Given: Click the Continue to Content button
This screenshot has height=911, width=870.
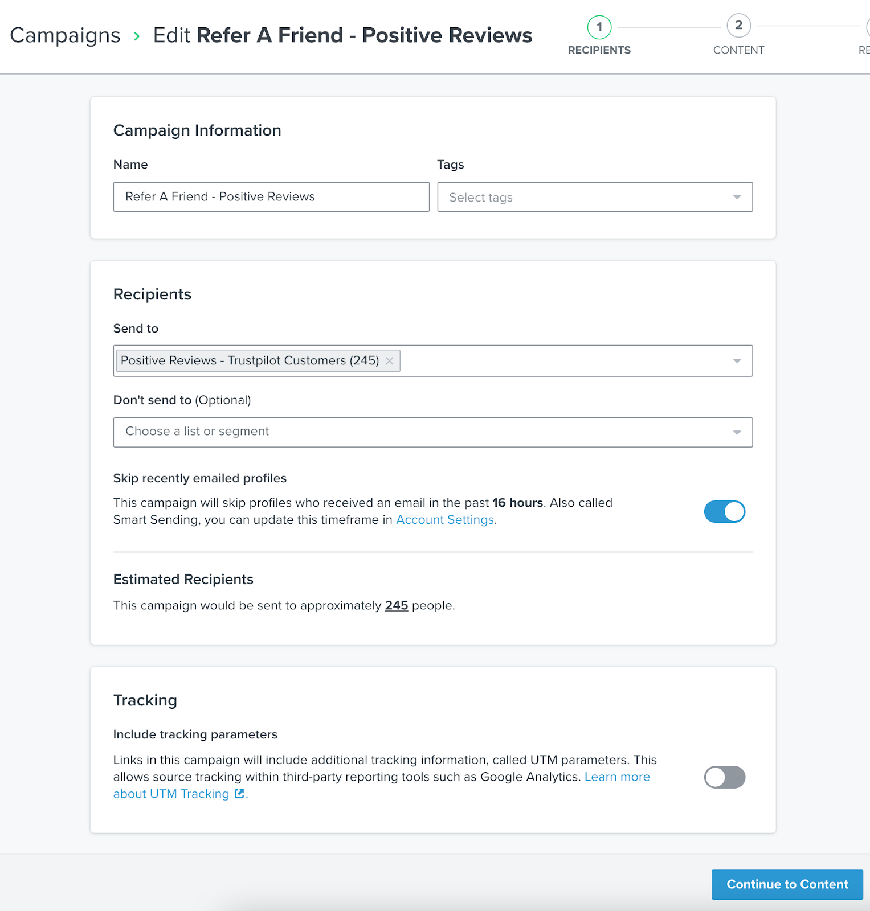Looking at the screenshot, I should pyautogui.click(x=787, y=884).
